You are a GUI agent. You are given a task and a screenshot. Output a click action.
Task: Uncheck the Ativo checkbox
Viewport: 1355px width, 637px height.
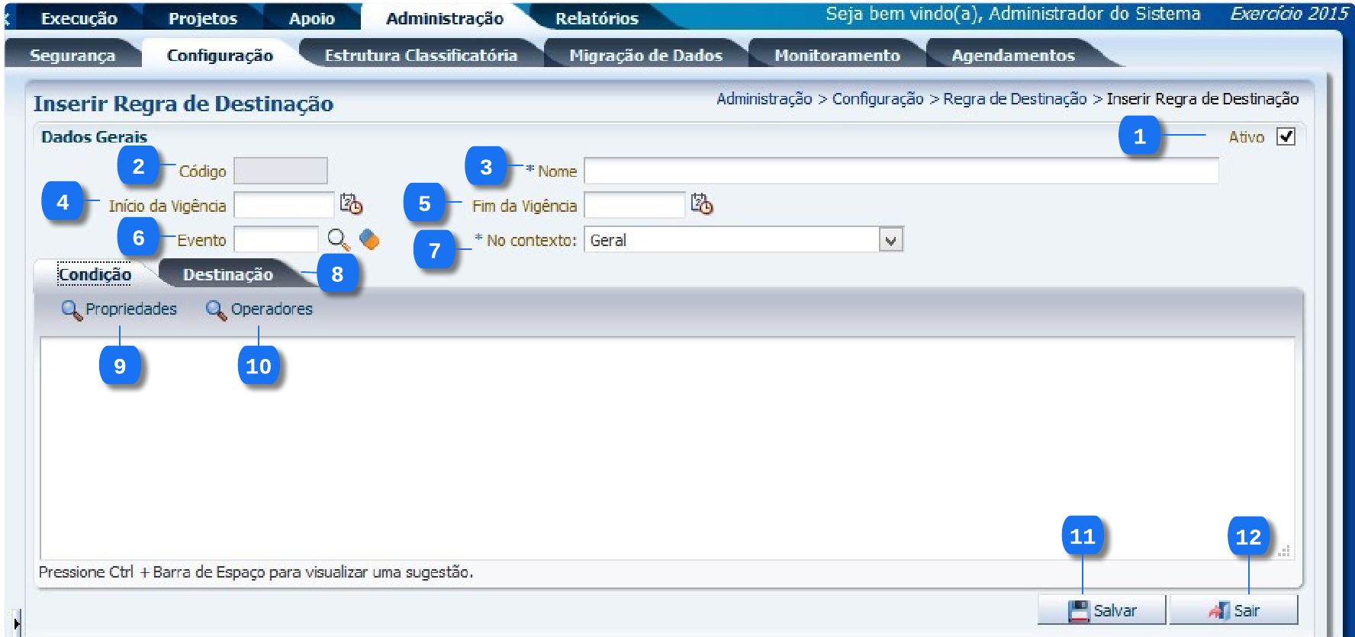1286,136
